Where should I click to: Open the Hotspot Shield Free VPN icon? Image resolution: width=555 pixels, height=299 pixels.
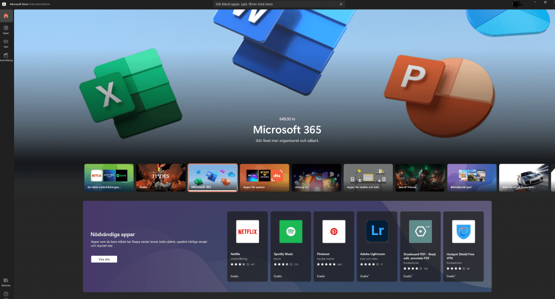463,231
